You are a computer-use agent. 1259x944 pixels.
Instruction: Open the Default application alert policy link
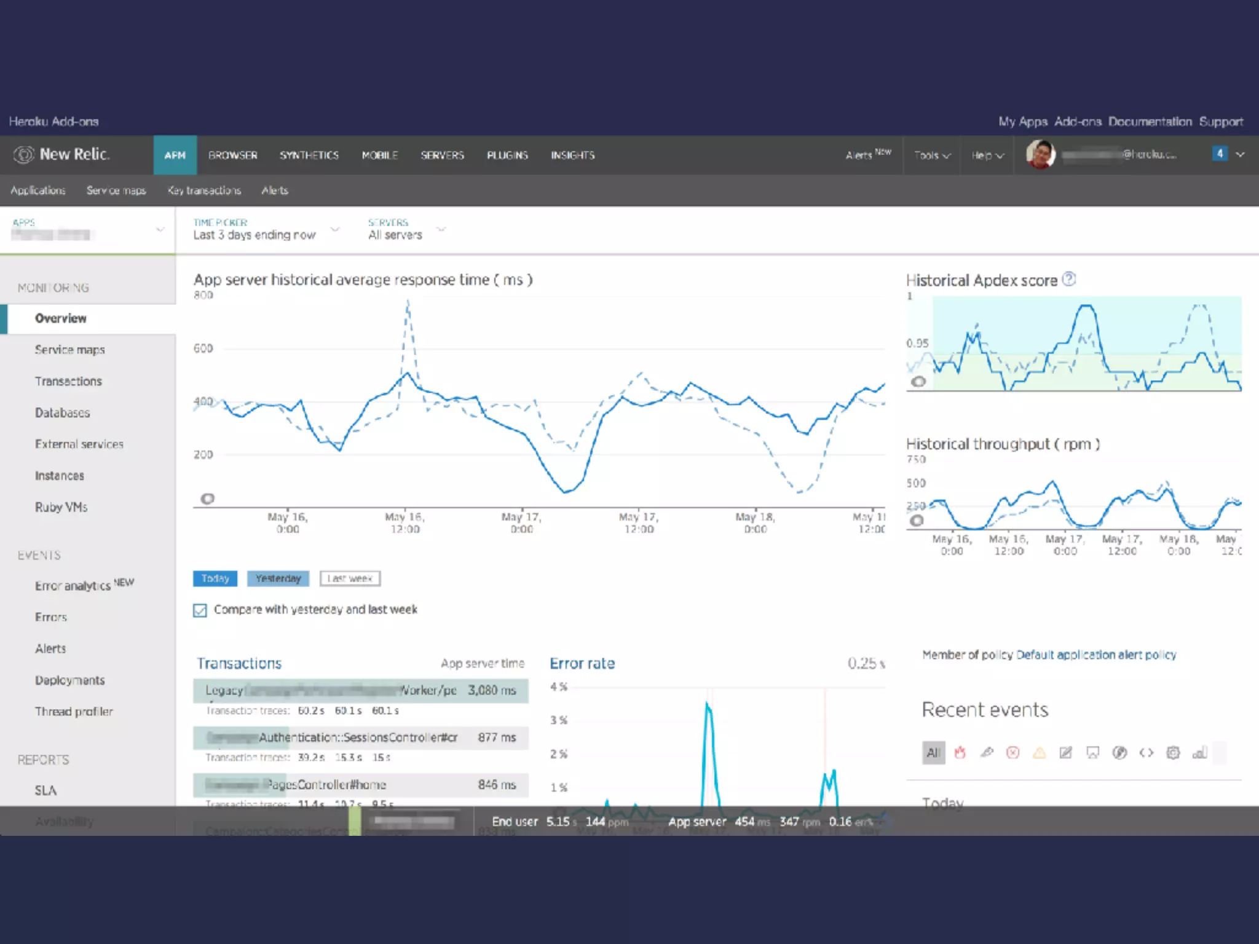[x=1095, y=655]
